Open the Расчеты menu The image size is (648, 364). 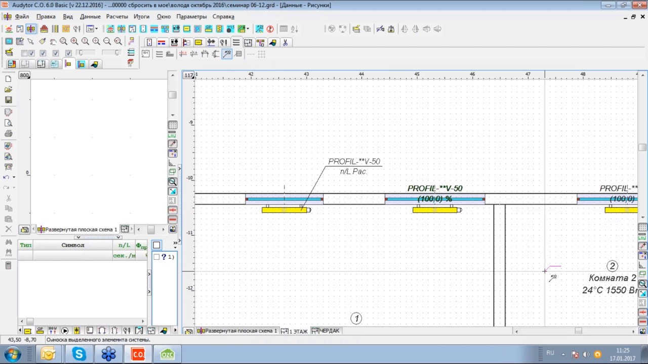tap(117, 17)
